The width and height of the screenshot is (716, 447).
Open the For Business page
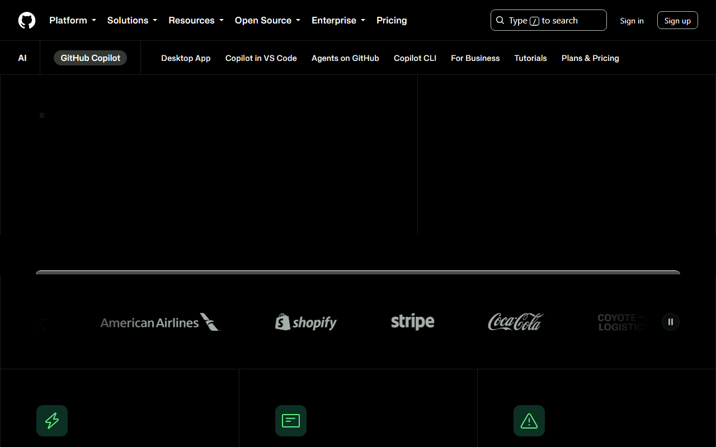(x=475, y=58)
